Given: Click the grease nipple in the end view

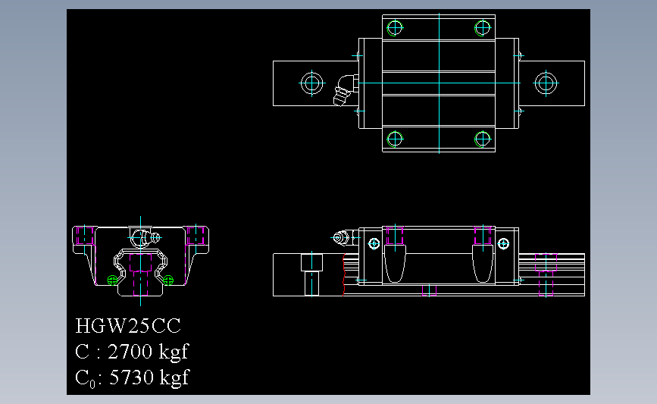Looking at the screenshot, I should 145,238.
